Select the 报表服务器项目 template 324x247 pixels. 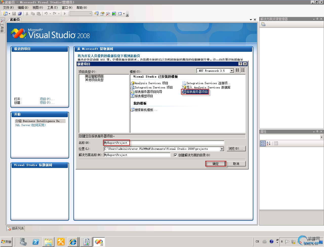tap(195, 92)
